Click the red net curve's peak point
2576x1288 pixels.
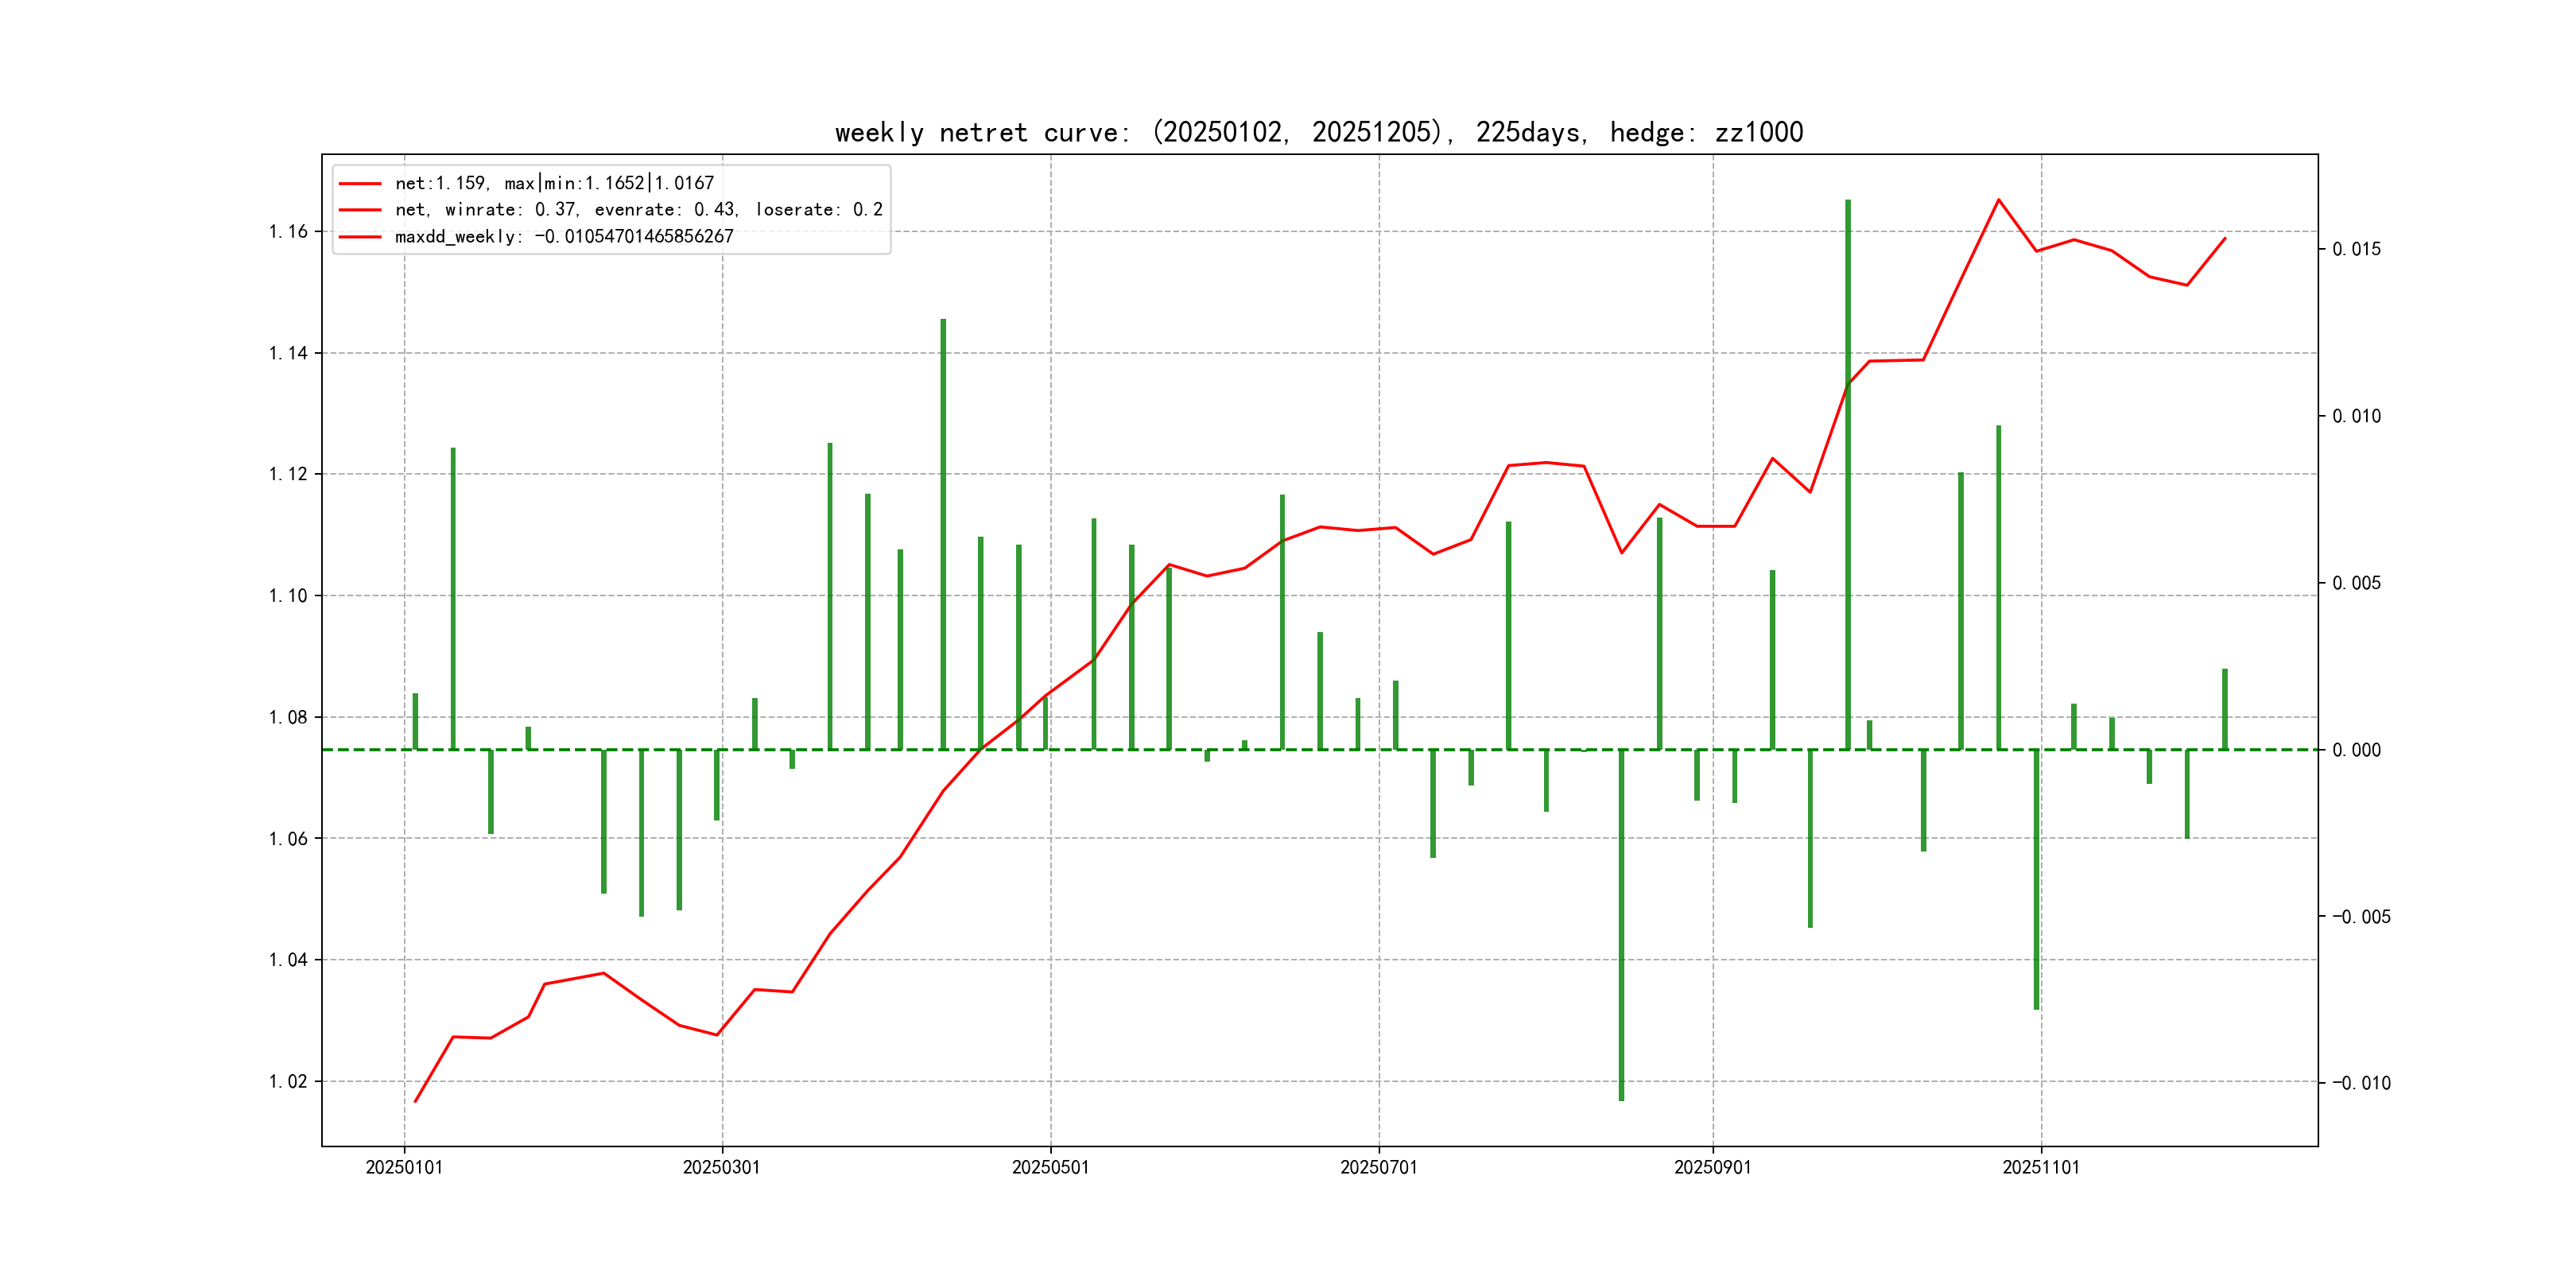tap(1998, 200)
